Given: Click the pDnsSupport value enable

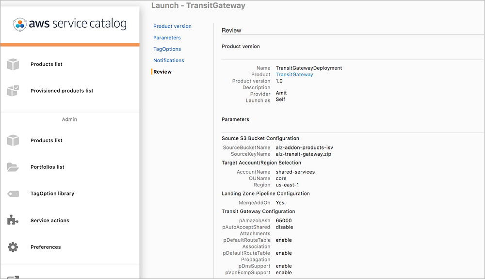Looking at the screenshot, I should tap(284, 266).
